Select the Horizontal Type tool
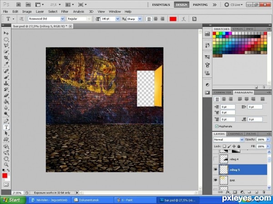Viewport: 273px width, 204px height. [6, 127]
